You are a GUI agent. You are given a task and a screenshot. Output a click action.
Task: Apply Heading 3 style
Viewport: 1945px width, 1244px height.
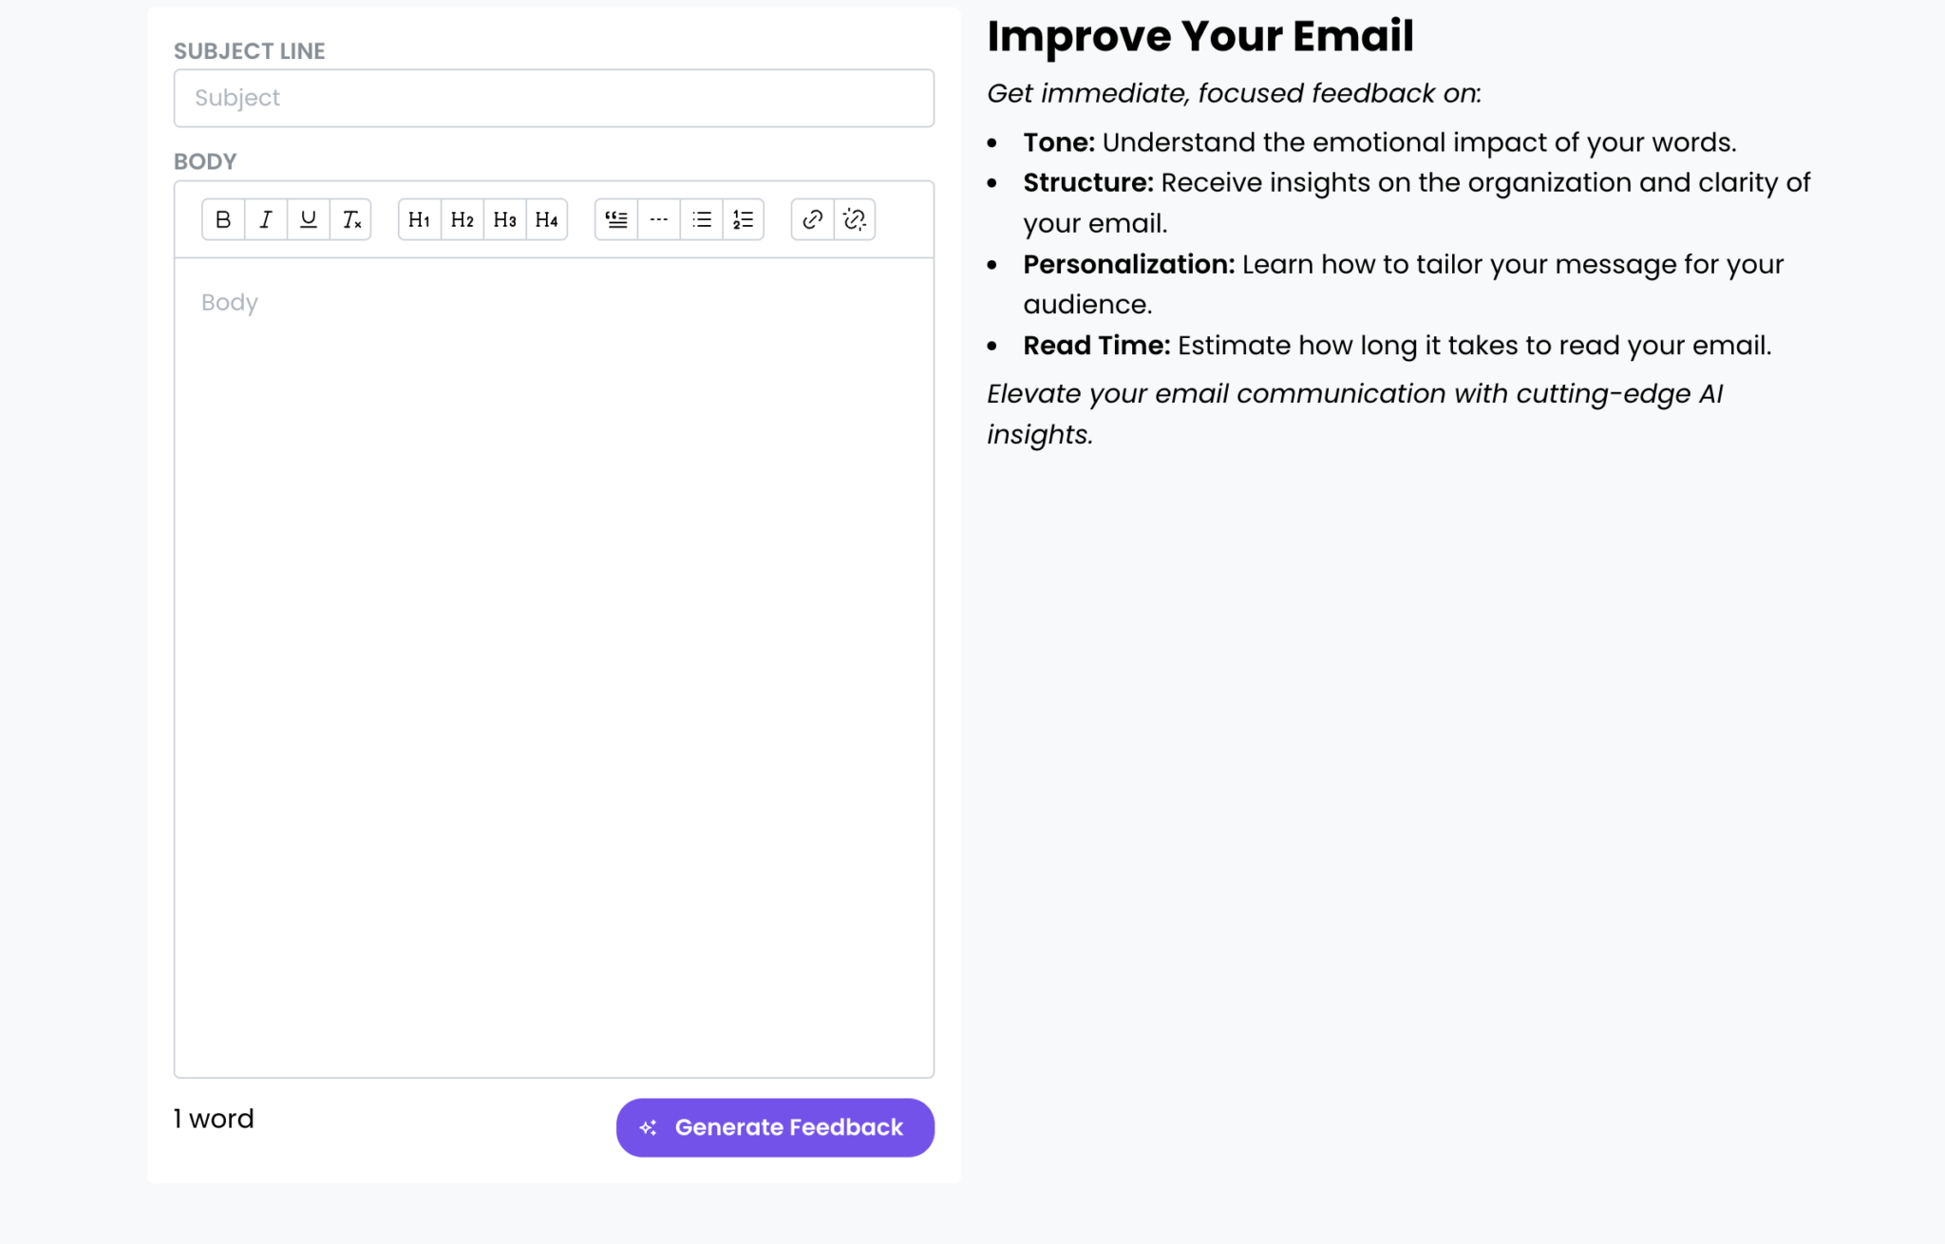coord(504,219)
